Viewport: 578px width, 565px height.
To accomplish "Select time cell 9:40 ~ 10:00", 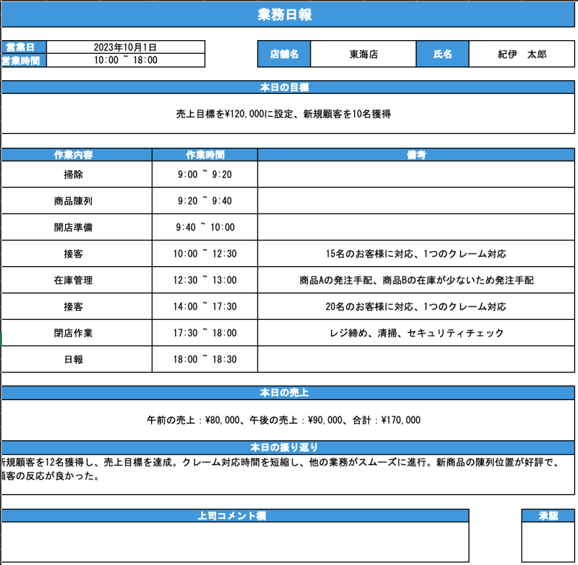I will tap(204, 227).
